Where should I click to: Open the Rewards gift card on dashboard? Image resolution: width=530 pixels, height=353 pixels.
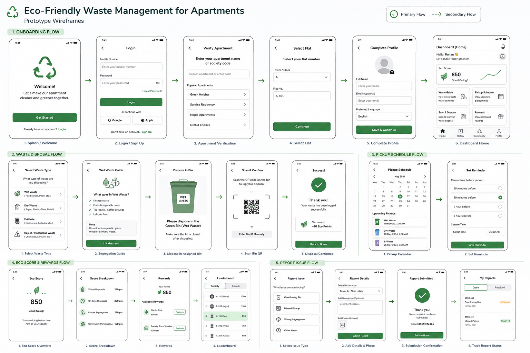click(x=489, y=117)
